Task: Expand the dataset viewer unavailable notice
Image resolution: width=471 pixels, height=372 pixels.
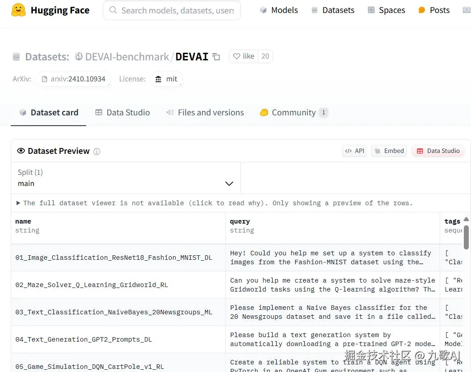Action: point(214,203)
